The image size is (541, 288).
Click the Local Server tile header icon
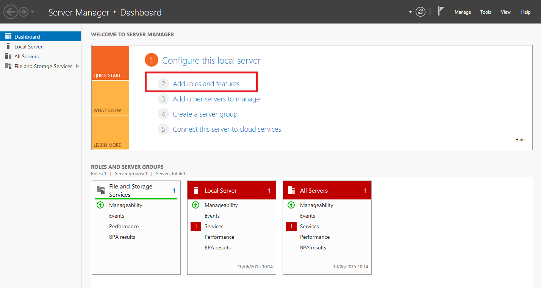(196, 190)
